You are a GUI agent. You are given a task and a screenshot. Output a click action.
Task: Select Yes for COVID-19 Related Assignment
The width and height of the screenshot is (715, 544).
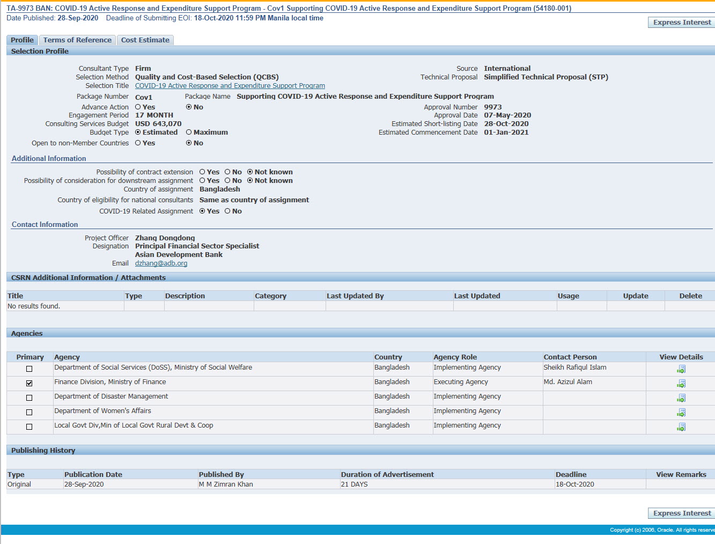point(202,211)
